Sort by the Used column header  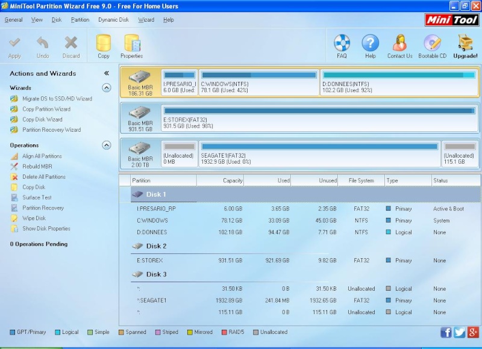(268, 181)
